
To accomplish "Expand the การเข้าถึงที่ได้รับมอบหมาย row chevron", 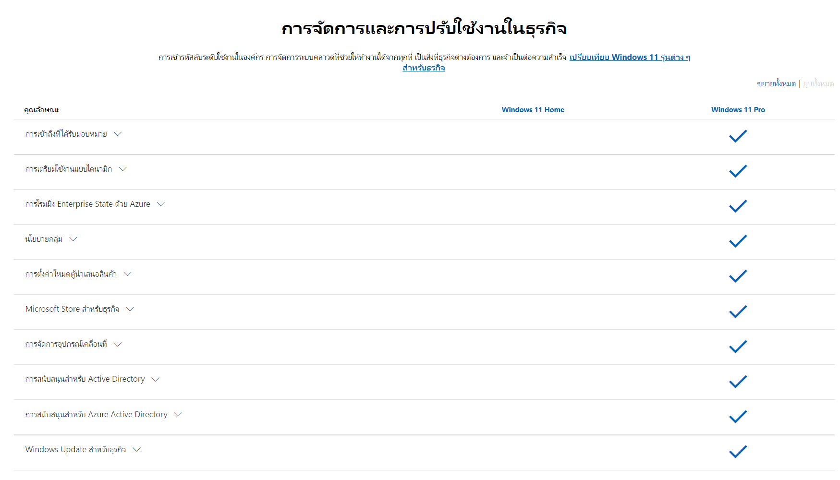I will pos(118,134).
